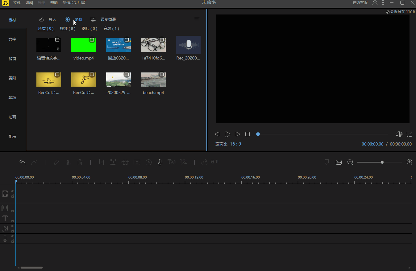Viewport: 416px width, 271px height.
Task: Open 制作片头片尾 menu item
Action: click(74, 3)
